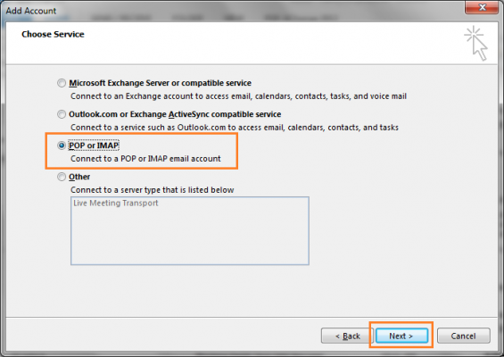Go back with the Back button
Image resolution: width=504 pixels, height=357 pixels.
[347, 336]
